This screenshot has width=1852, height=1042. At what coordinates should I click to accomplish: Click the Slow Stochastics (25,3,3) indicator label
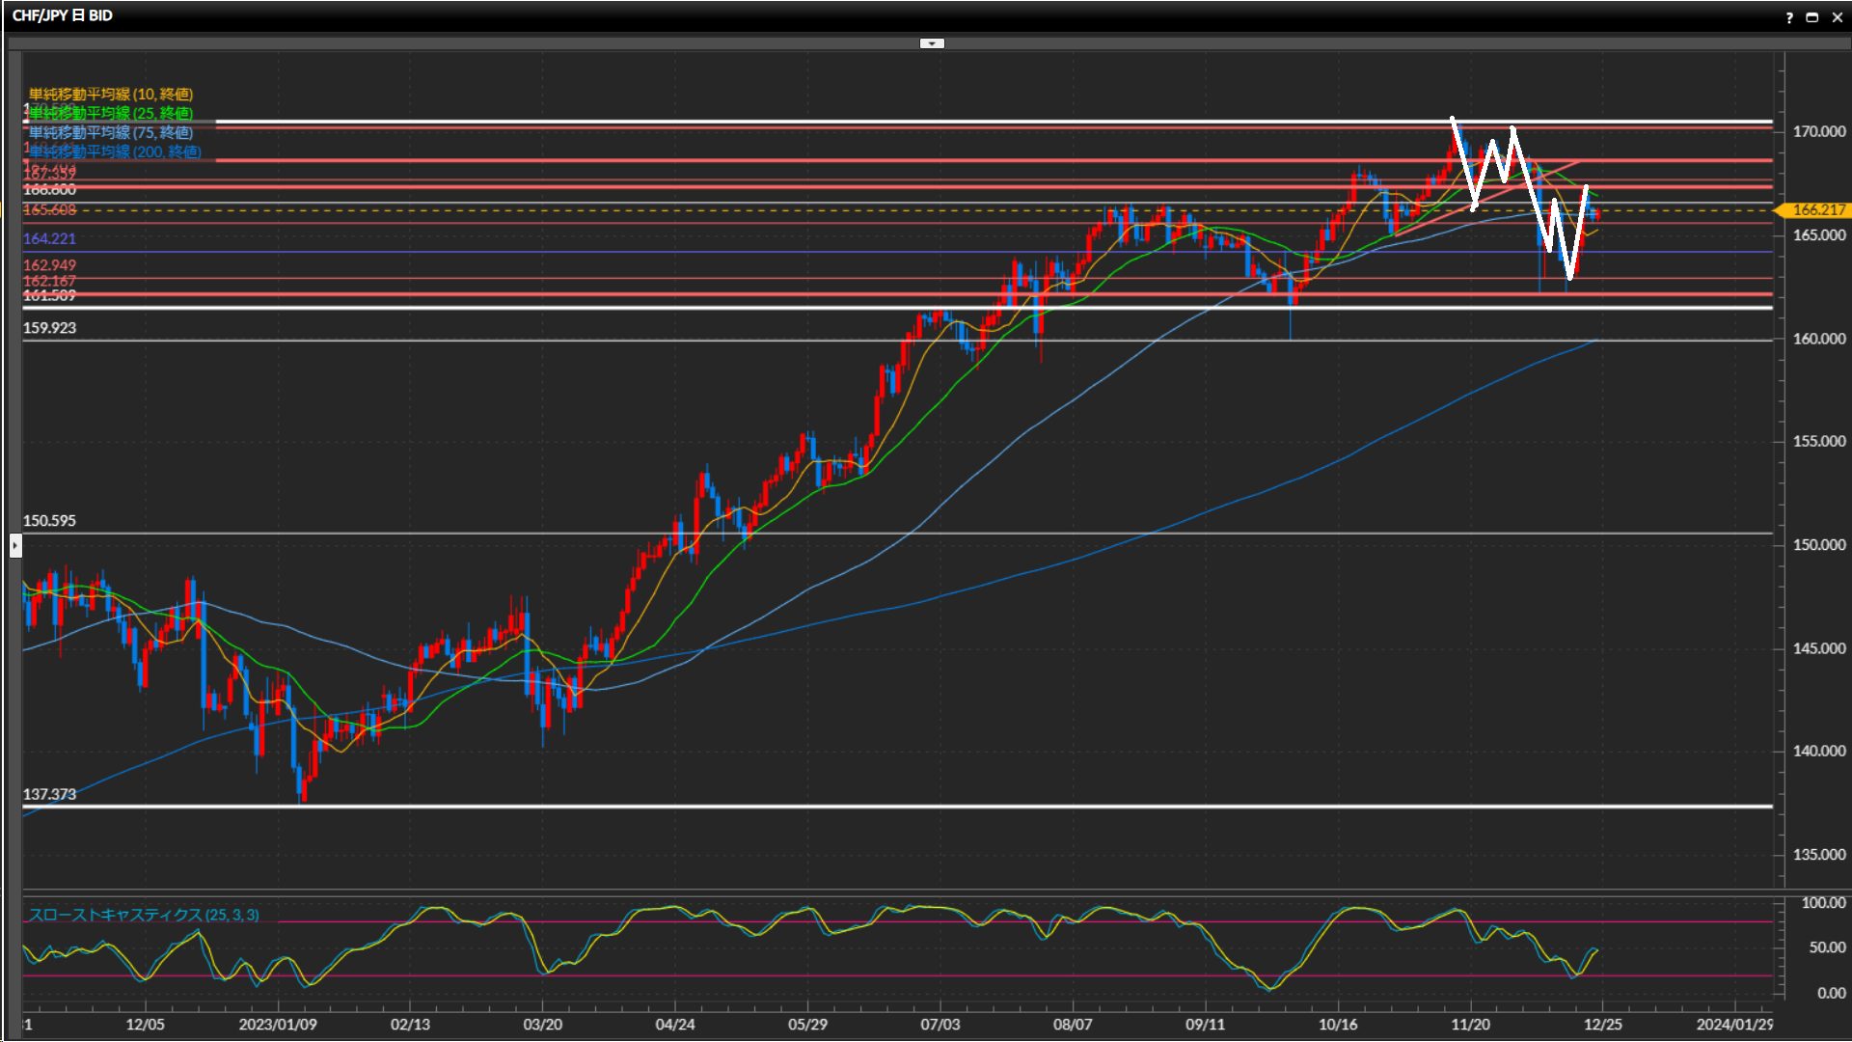point(144,915)
